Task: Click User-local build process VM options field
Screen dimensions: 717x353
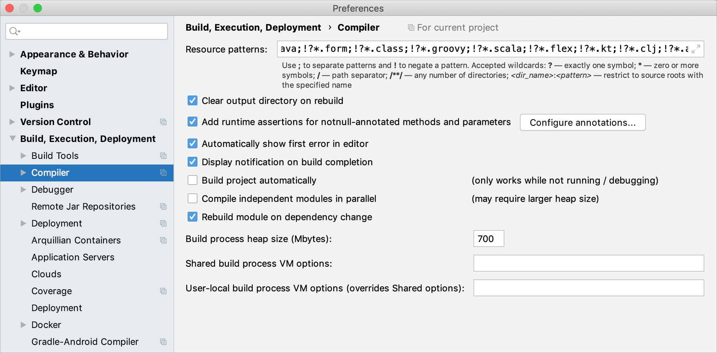Action: click(589, 288)
